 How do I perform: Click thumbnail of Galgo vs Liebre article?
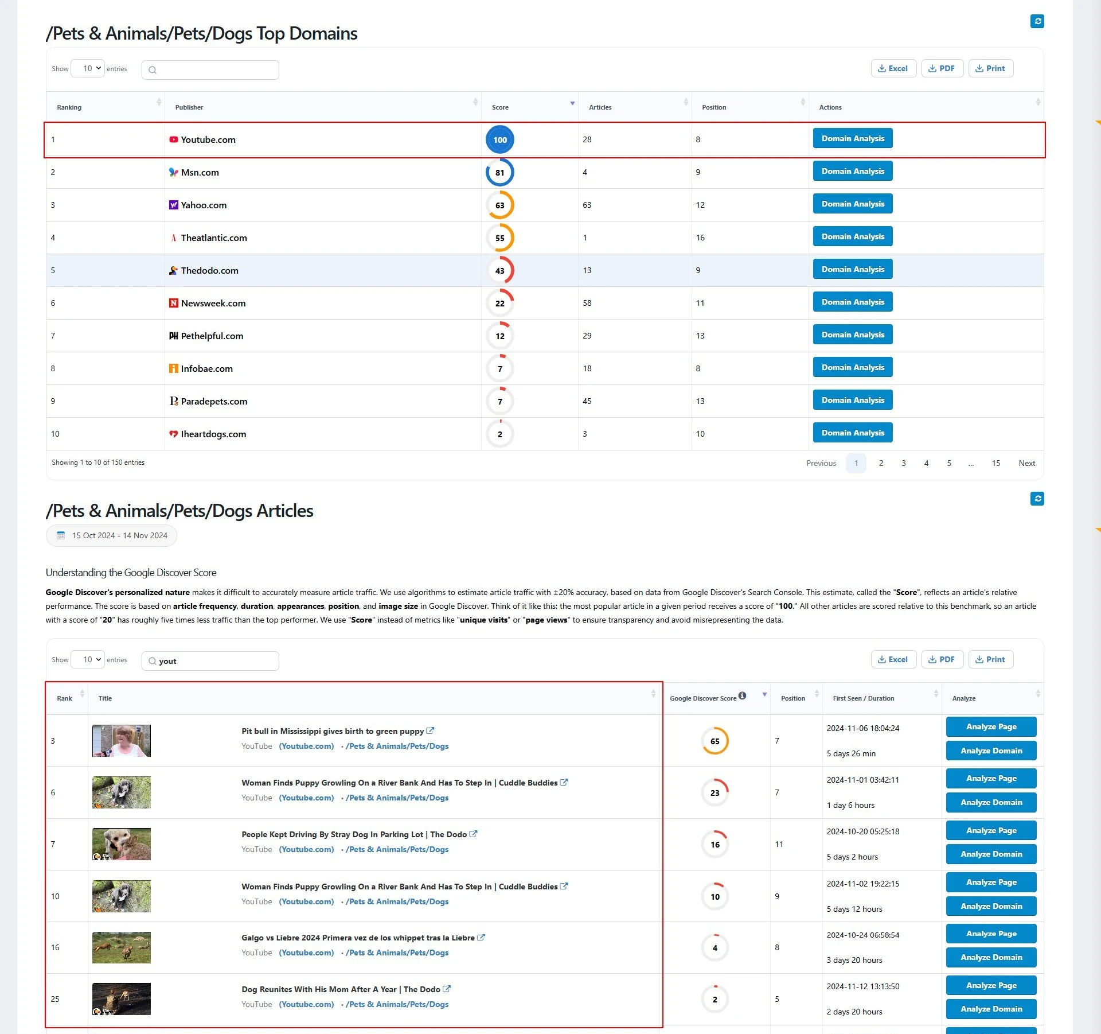click(x=122, y=947)
